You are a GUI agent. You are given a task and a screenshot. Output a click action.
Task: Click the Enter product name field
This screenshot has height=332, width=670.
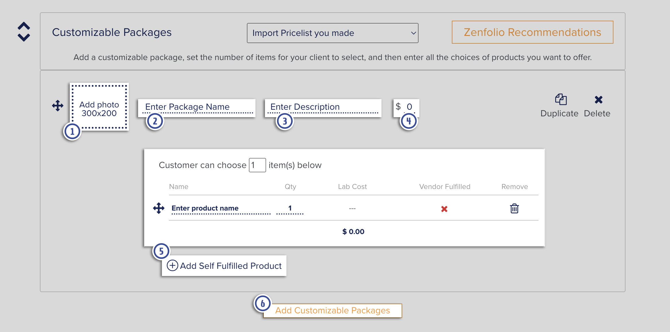(221, 209)
